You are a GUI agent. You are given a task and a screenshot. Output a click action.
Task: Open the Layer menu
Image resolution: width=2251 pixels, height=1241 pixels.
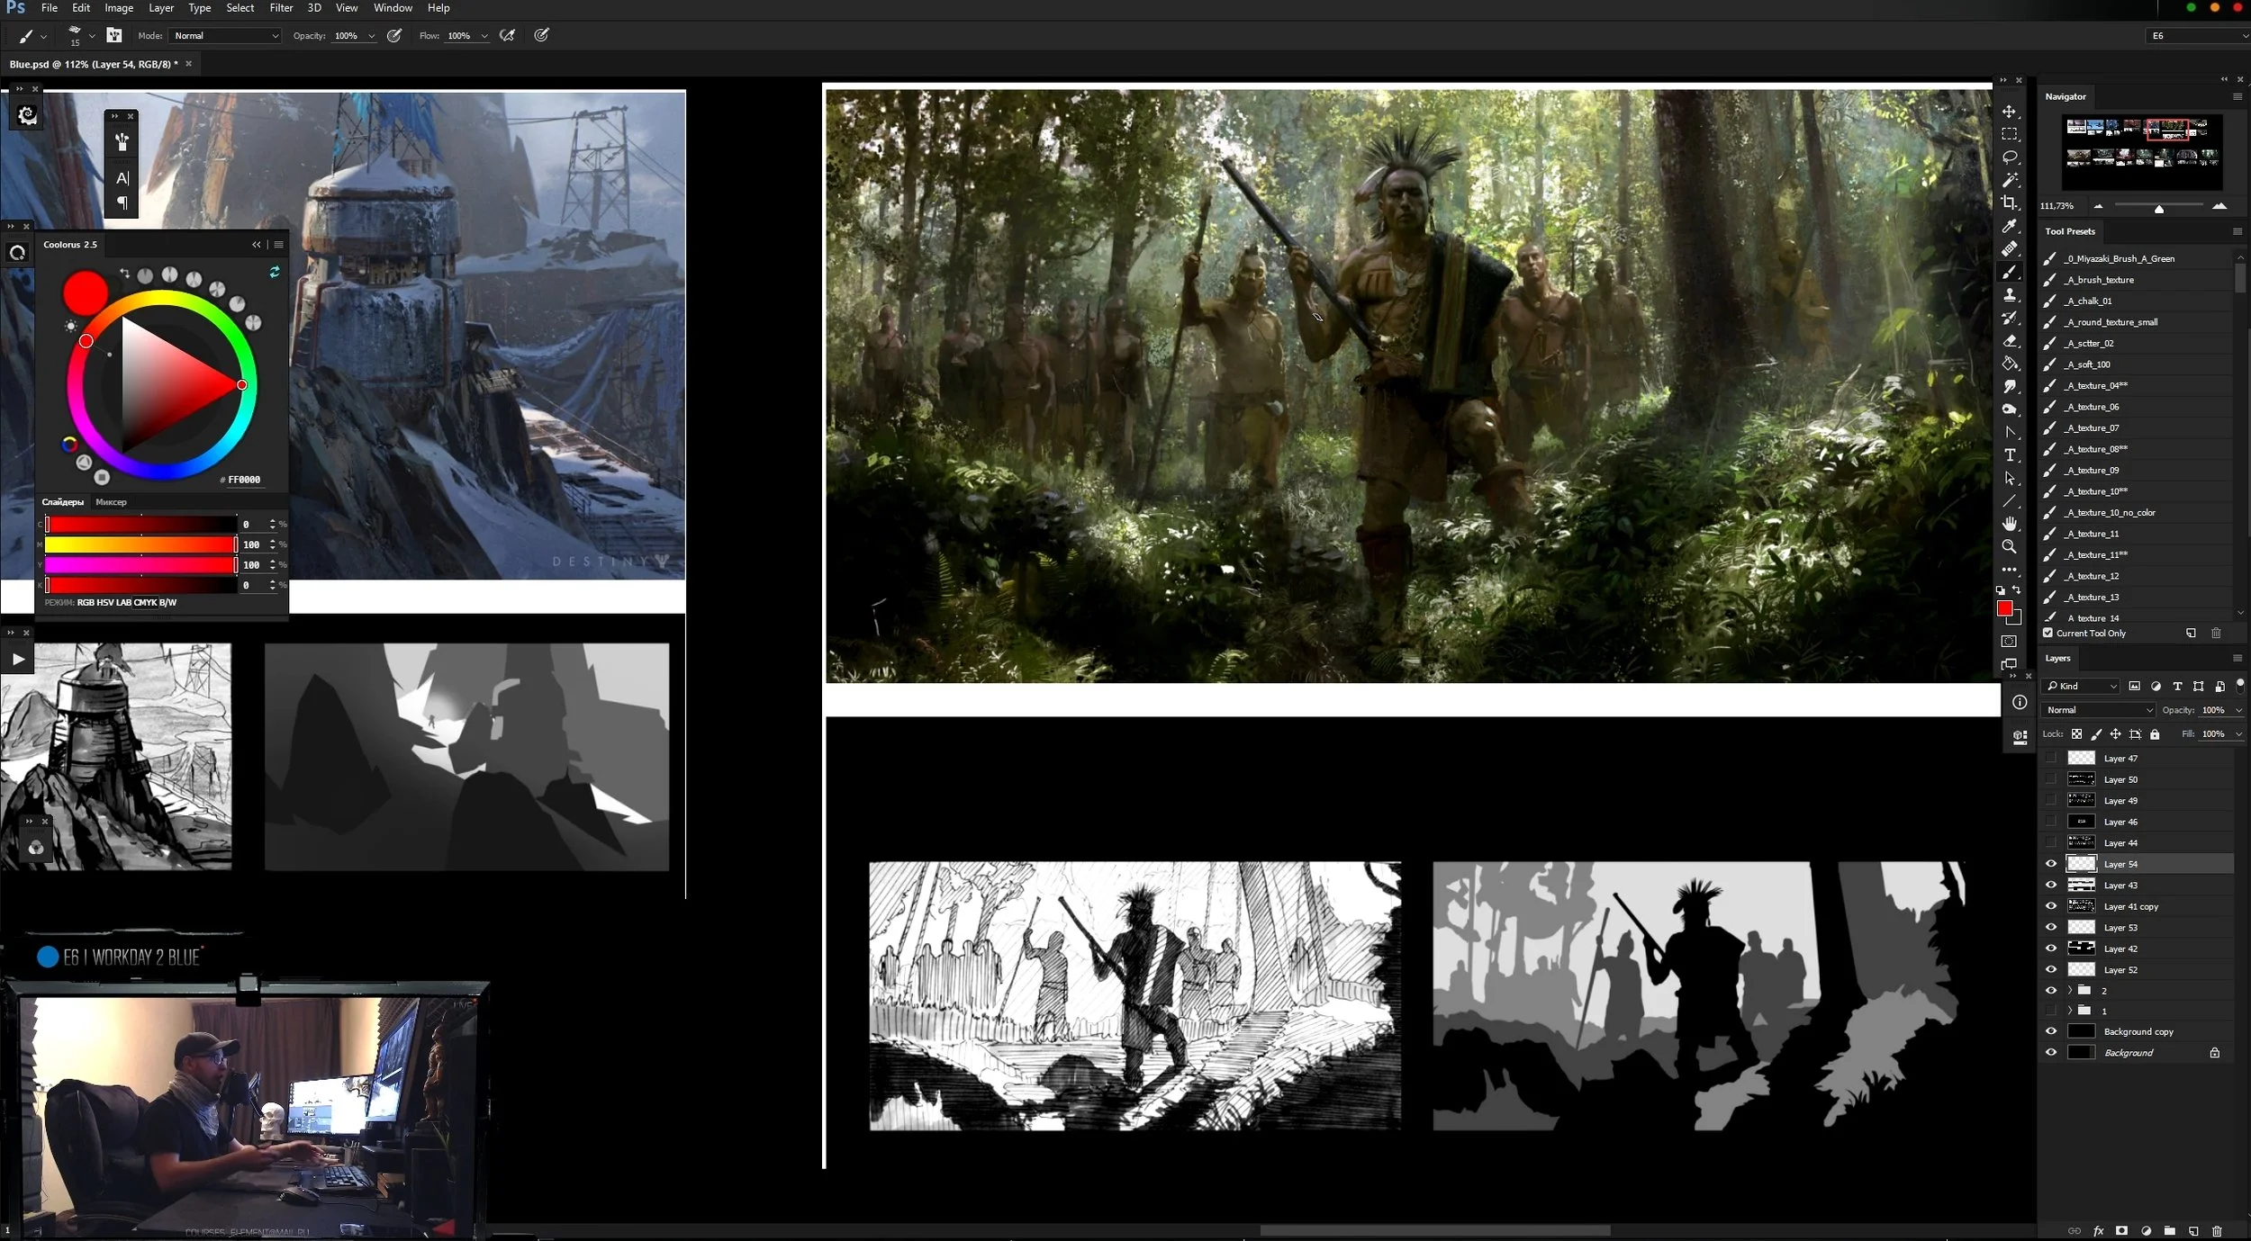[161, 8]
